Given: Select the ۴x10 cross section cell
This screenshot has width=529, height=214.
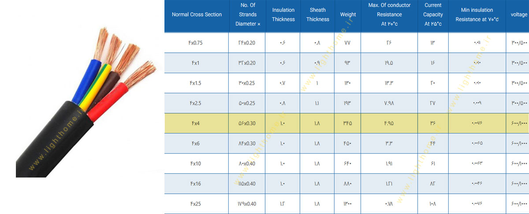Looking at the screenshot, I should (x=197, y=164).
